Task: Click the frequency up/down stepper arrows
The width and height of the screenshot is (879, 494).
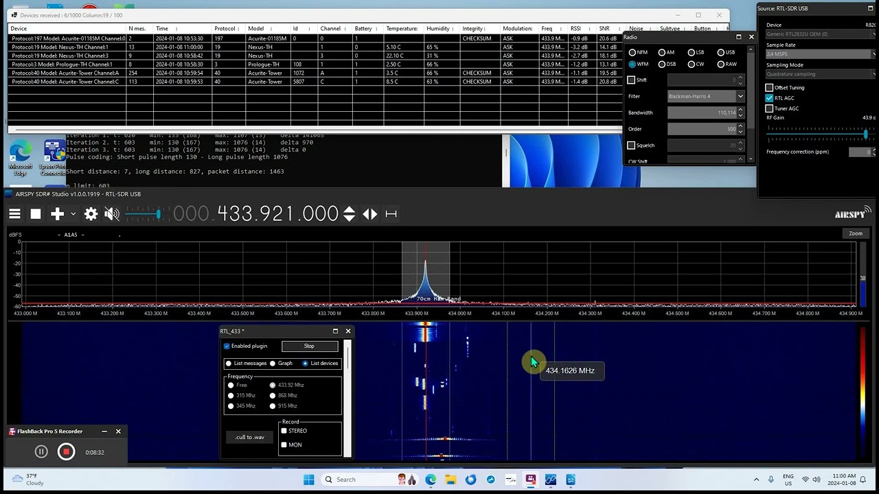Action: tap(349, 214)
